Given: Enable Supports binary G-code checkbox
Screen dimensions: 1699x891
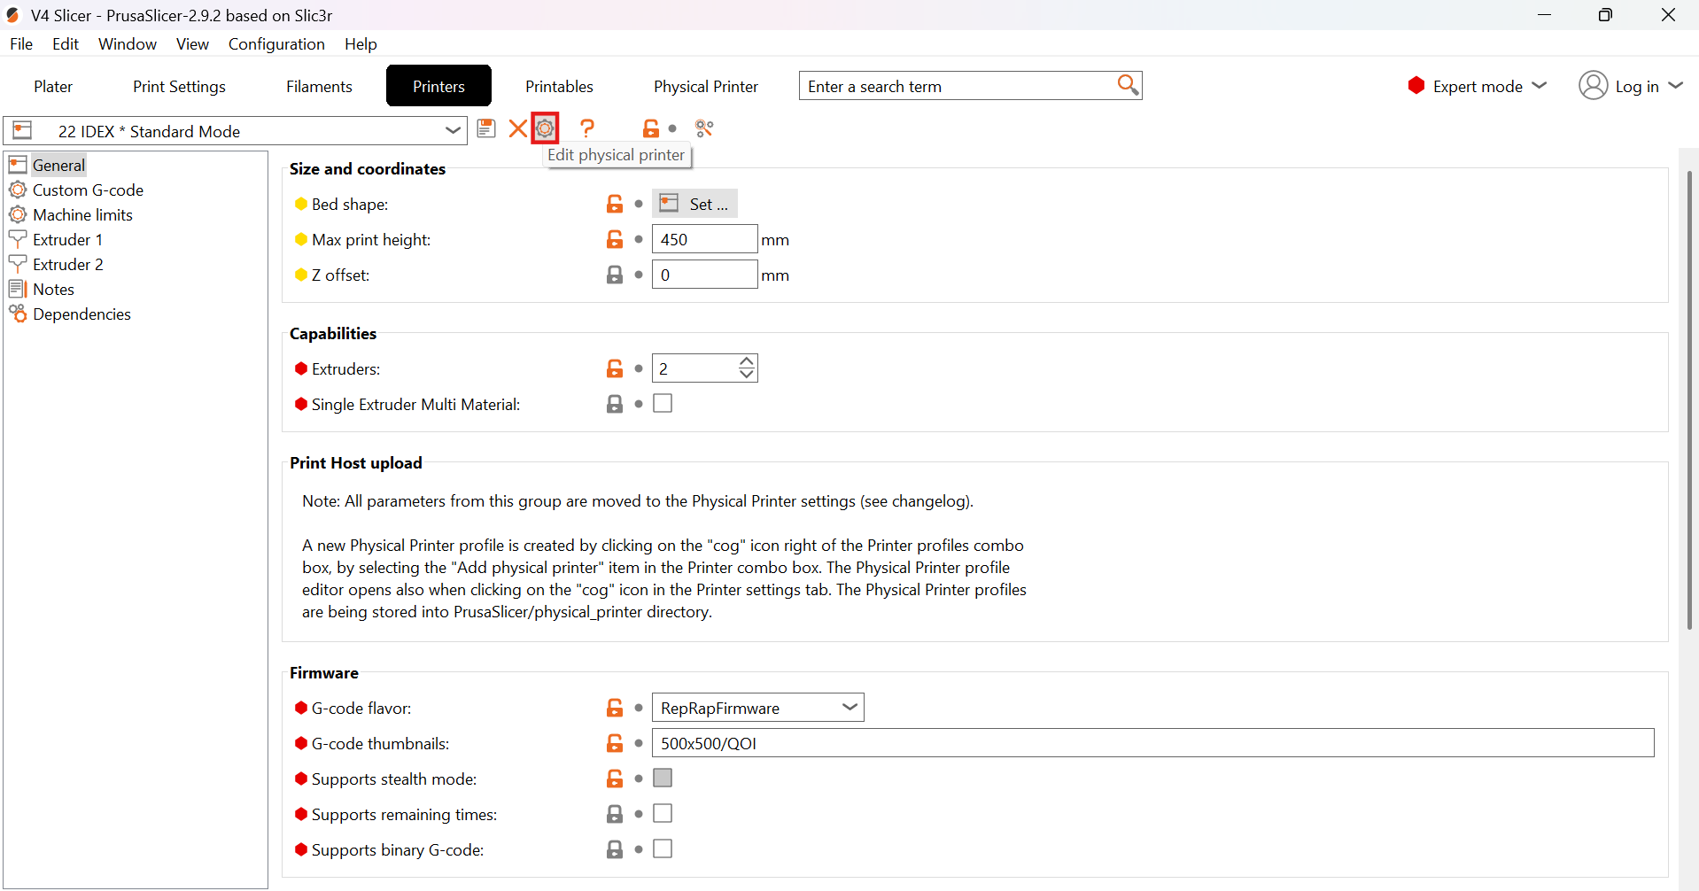Looking at the screenshot, I should tap(663, 848).
